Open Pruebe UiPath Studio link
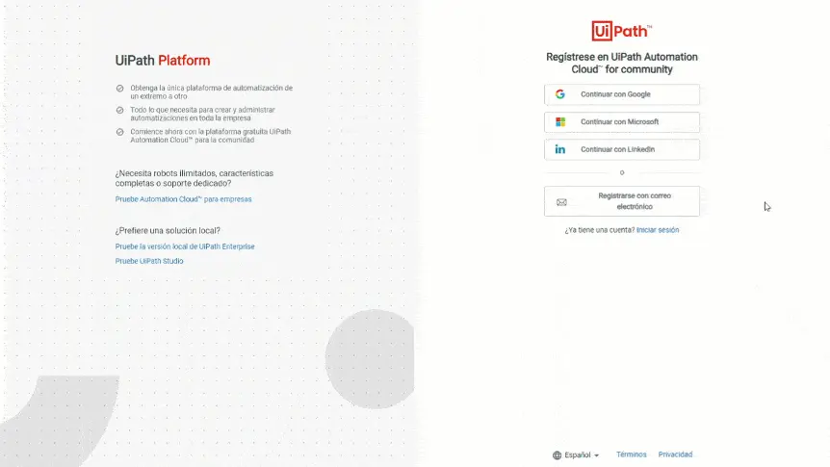The width and height of the screenshot is (830, 467). [149, 261]
